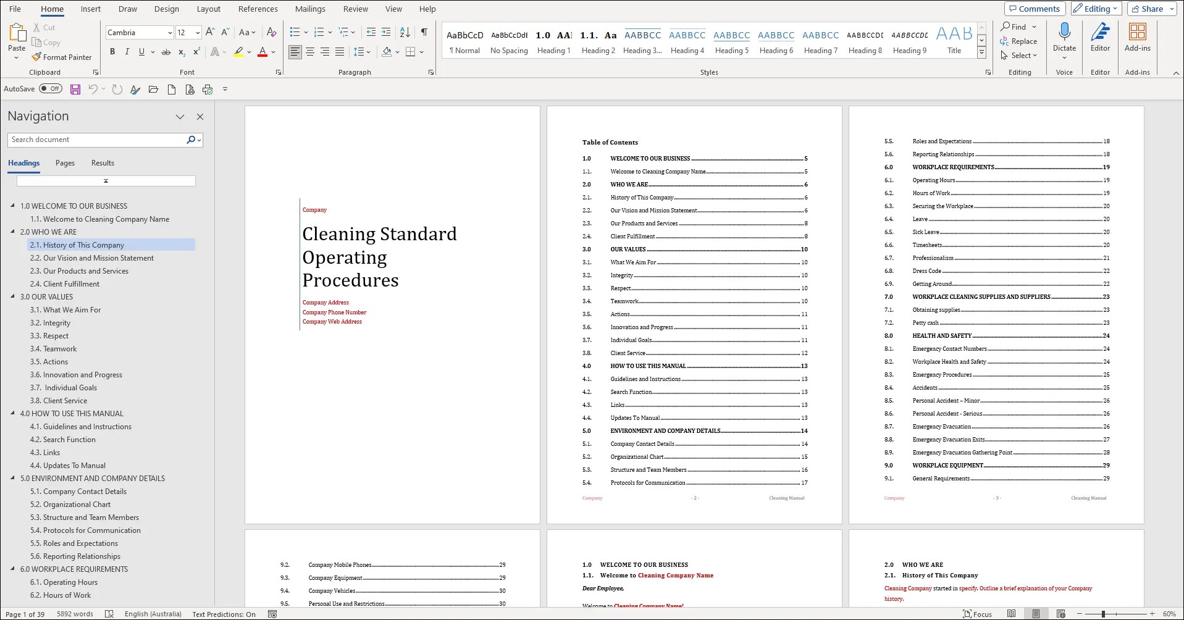The image size is (1184, 620).
Task: Open the Comments panel
Action: click(1034, 8)
